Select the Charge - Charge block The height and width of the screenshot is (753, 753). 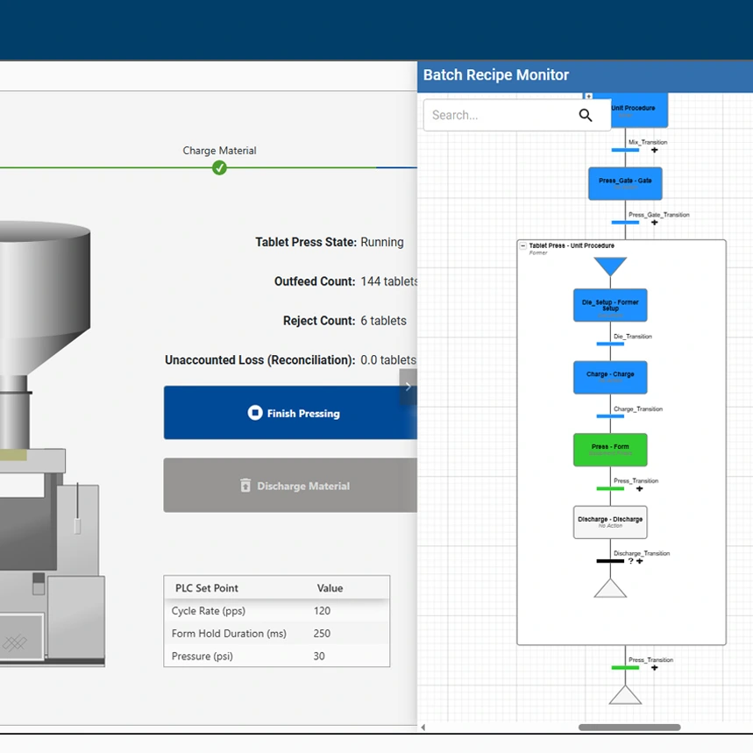tap(610, 378)
